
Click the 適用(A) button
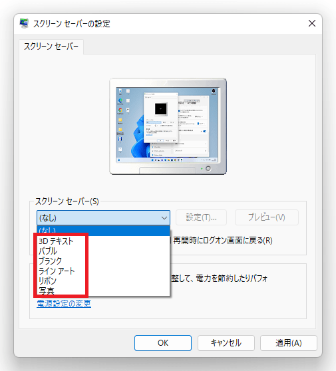point(289,343)
